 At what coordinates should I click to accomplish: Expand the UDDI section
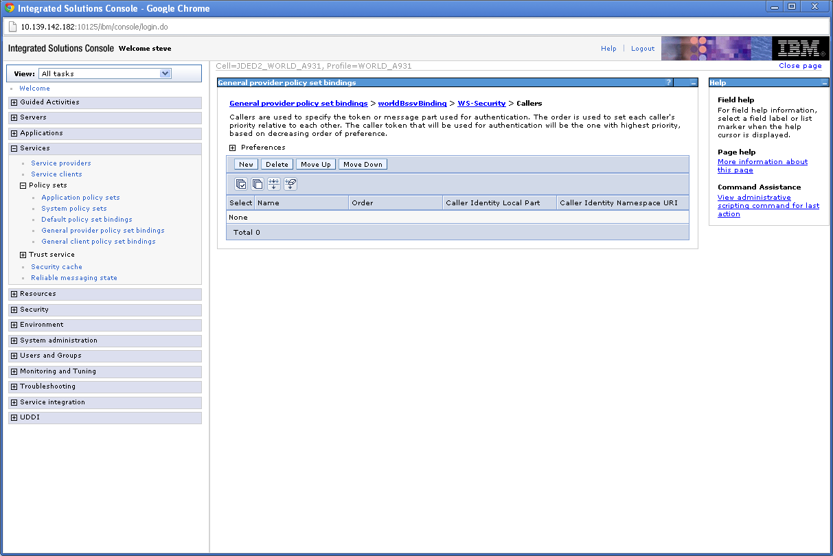click(x=14, y=417)
